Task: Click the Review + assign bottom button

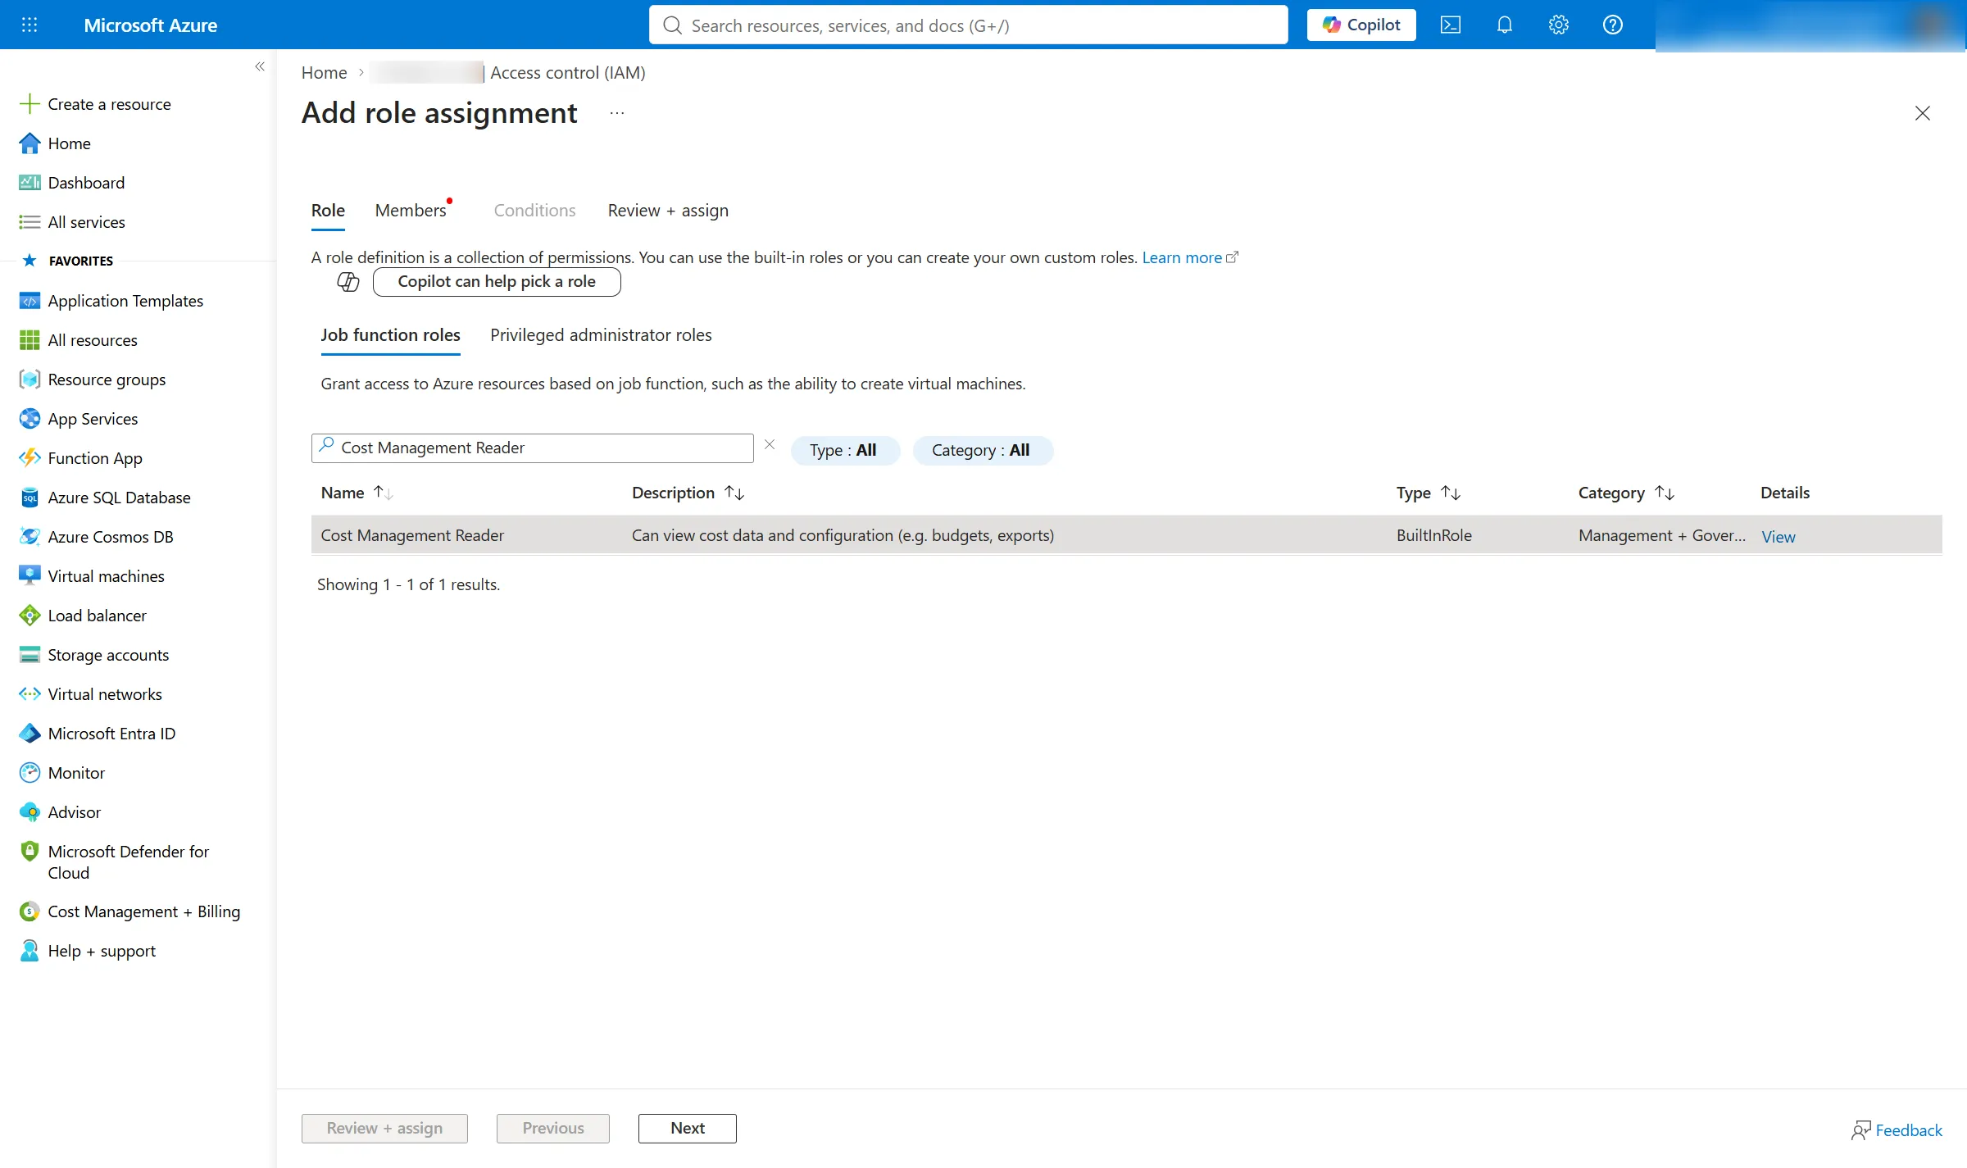Action: (x=384, y=1128)
